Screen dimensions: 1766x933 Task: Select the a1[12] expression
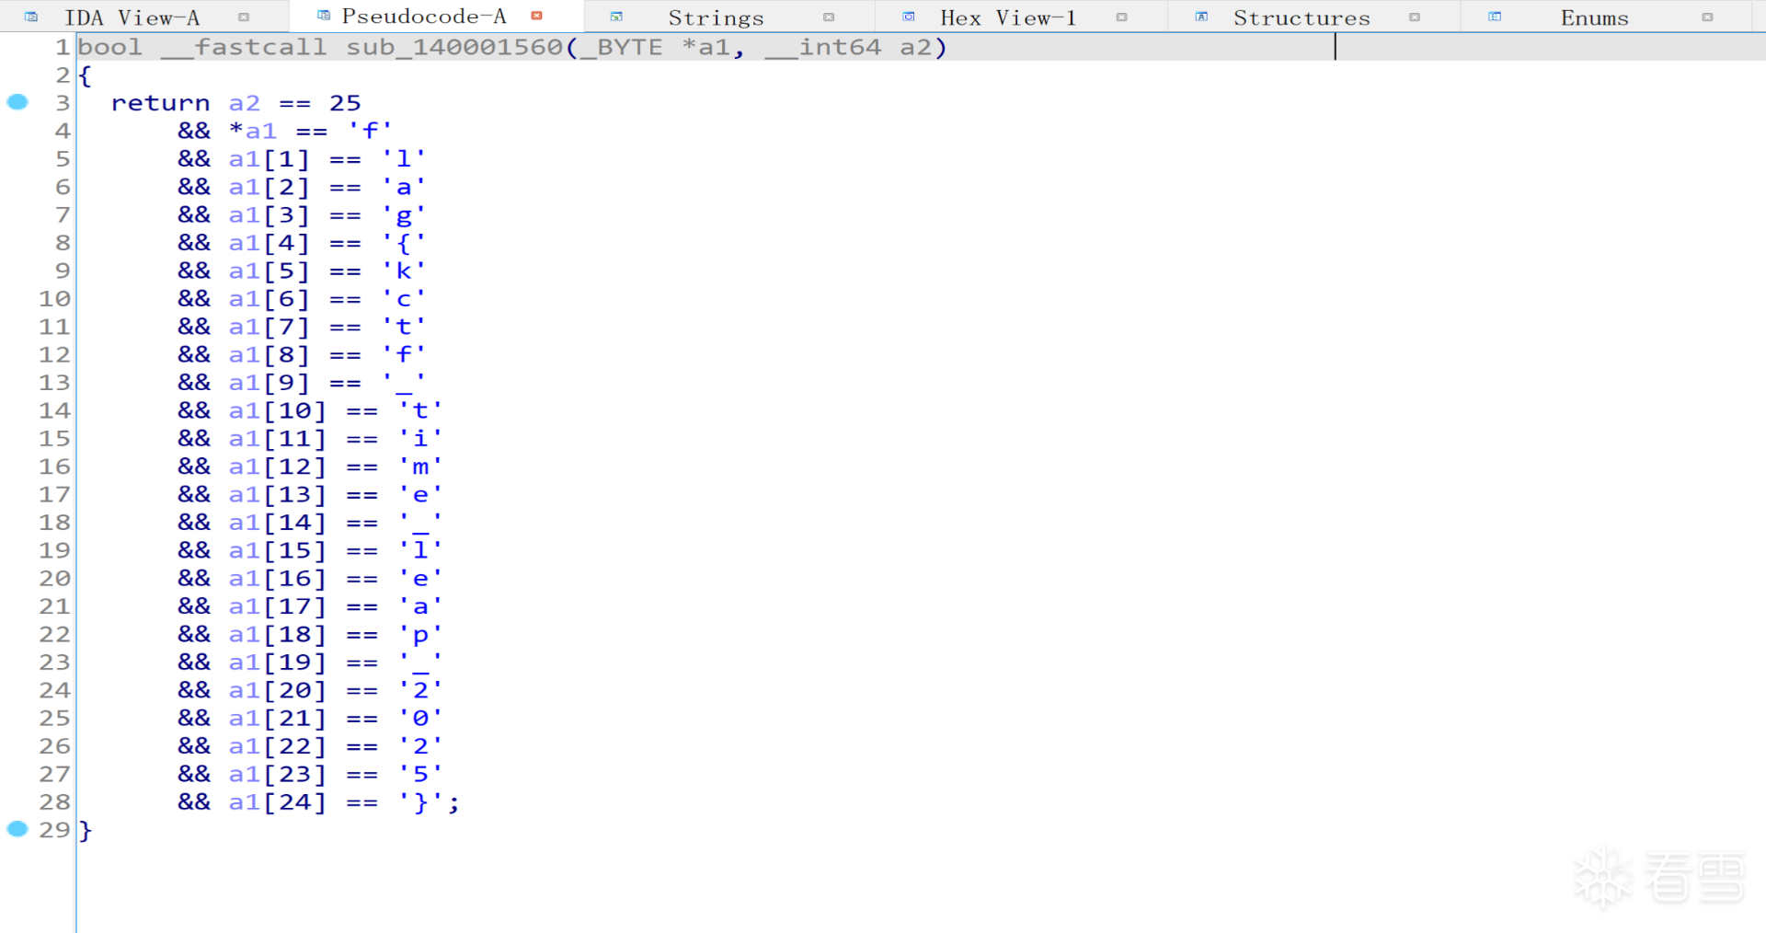point(278,466)
